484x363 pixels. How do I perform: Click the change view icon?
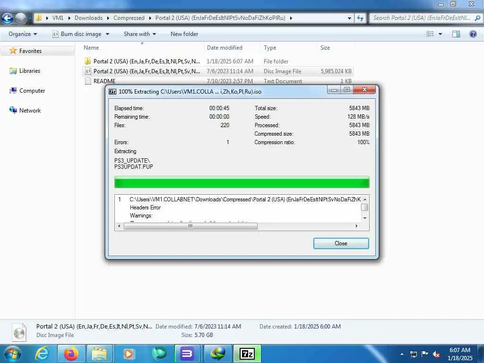coord(430,34)
